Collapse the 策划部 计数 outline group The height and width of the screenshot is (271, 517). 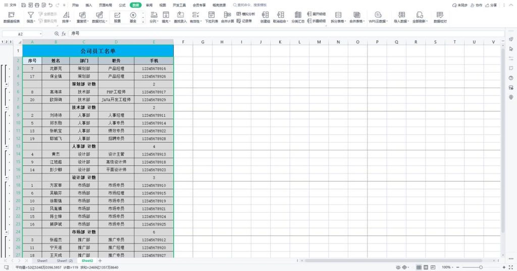(6, 84)
